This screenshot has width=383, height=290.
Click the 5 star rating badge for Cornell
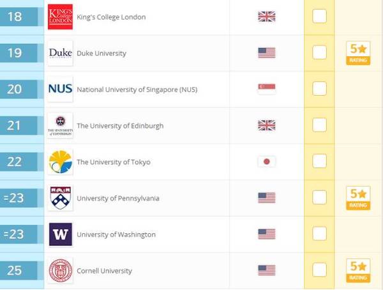[x=358, y=270]
